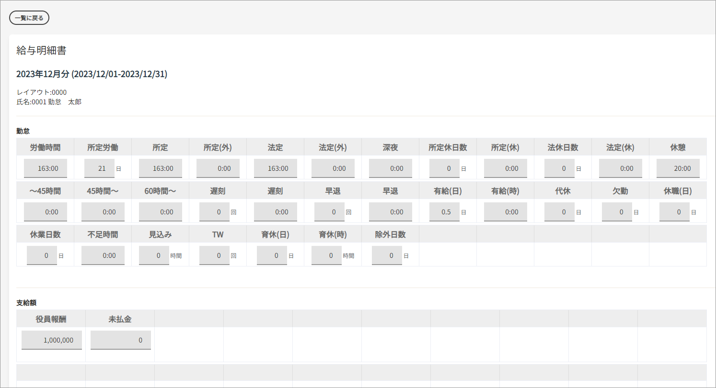Click the 未払金 amount input field

[121, 340]
